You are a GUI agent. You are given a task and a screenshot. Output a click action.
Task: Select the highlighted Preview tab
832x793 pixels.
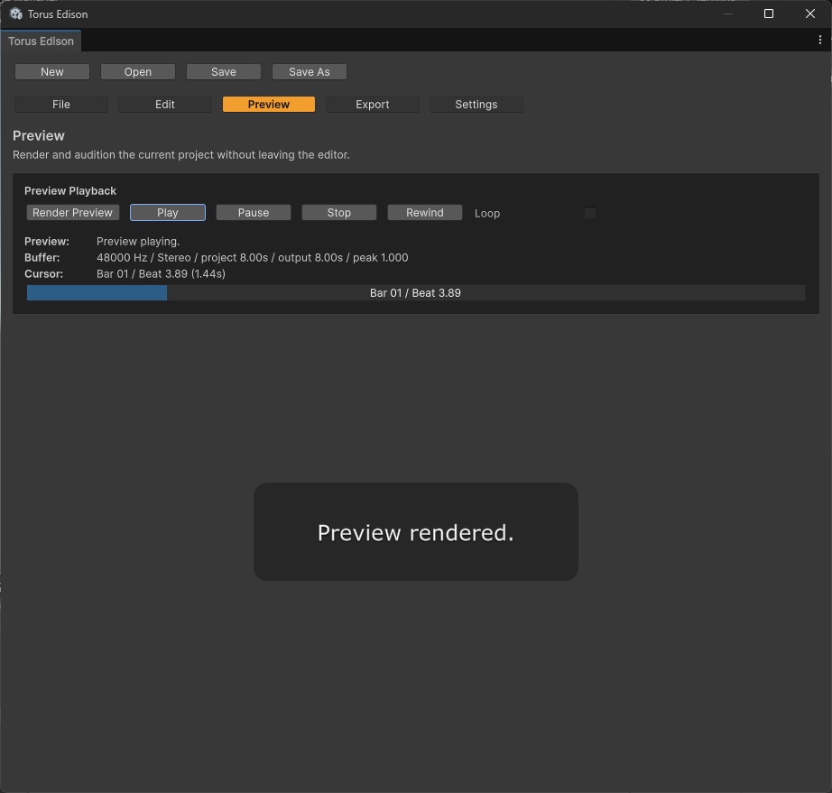[x=269, y=104]
